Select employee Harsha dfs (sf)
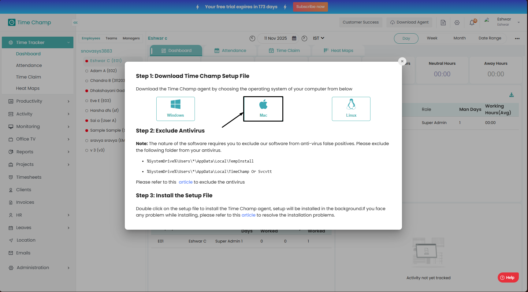Image resolution: width=528 pixels, height=292 pixels. point(104,111)
